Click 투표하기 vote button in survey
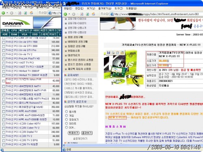Screen dimensions: 203x152 pyautogui.click(x=73, y=133)
